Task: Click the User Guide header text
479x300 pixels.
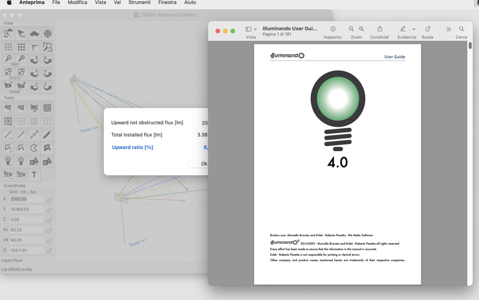Action: pos(395,57)
